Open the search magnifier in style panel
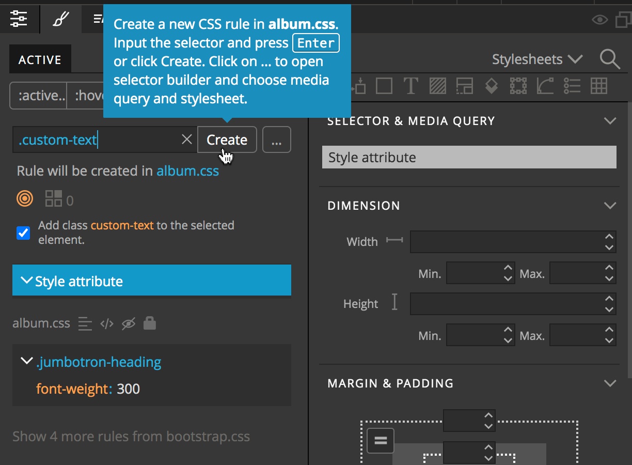This screenshot has height=465, width=632. click(610, 59)
